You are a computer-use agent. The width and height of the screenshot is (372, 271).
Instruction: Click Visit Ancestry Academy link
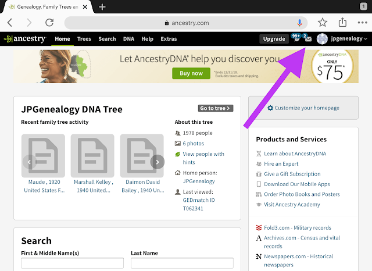tap(292, 205)
